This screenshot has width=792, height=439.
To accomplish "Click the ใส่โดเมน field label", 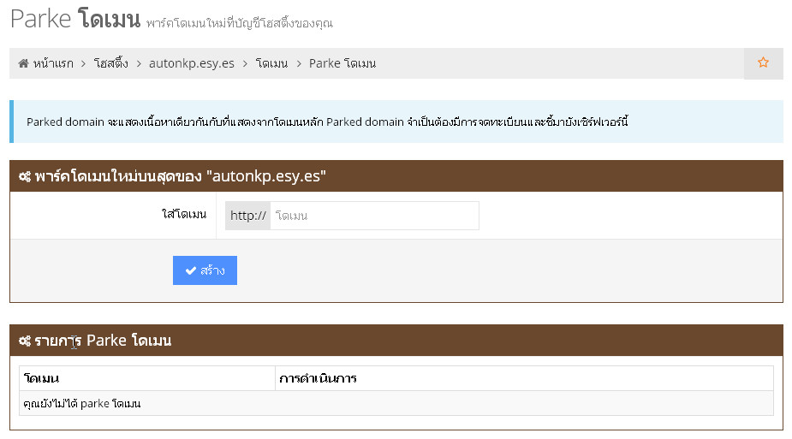I will 184,215.
